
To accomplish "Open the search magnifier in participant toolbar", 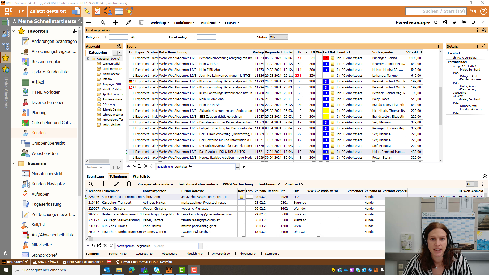I will tap(91, 184).
